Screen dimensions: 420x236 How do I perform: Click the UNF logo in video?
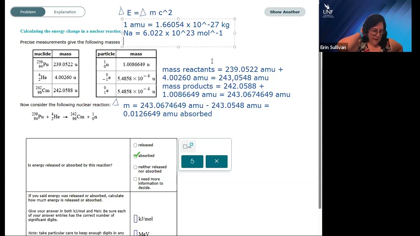[328, 10]
